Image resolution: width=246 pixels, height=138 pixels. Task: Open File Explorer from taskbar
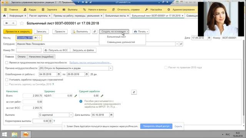[15, 135]
